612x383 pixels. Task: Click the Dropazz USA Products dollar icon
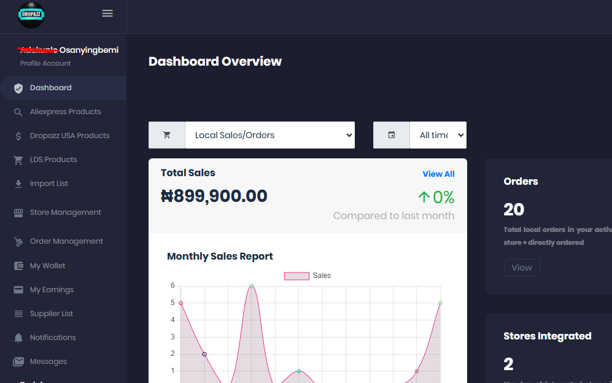coord(18,136)
